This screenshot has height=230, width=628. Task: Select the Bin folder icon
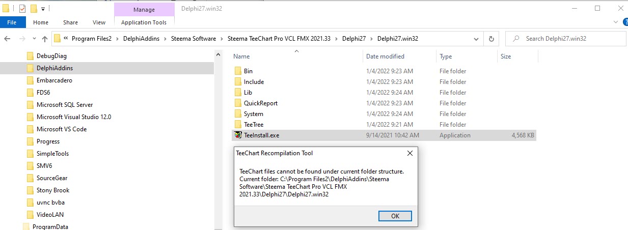(238, 71)
